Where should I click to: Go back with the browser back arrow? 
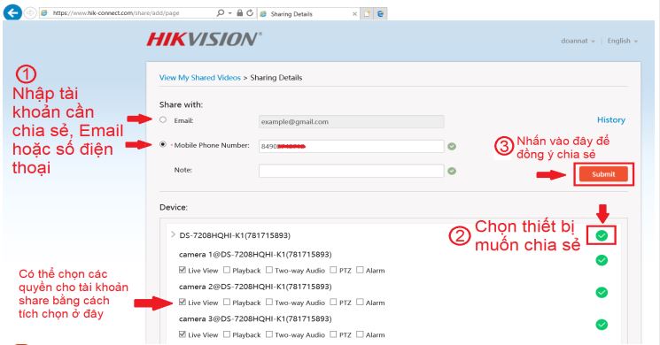tap(12, 12)
